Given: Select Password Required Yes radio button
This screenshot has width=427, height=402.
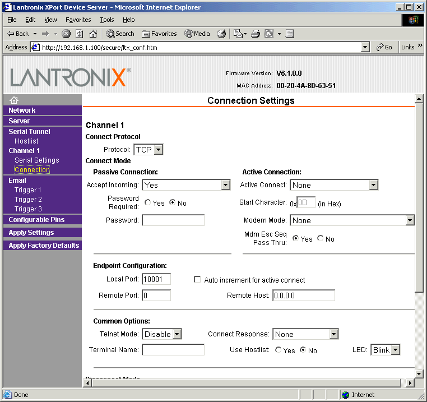Looking at the screenshot, I should pos(147,202).
